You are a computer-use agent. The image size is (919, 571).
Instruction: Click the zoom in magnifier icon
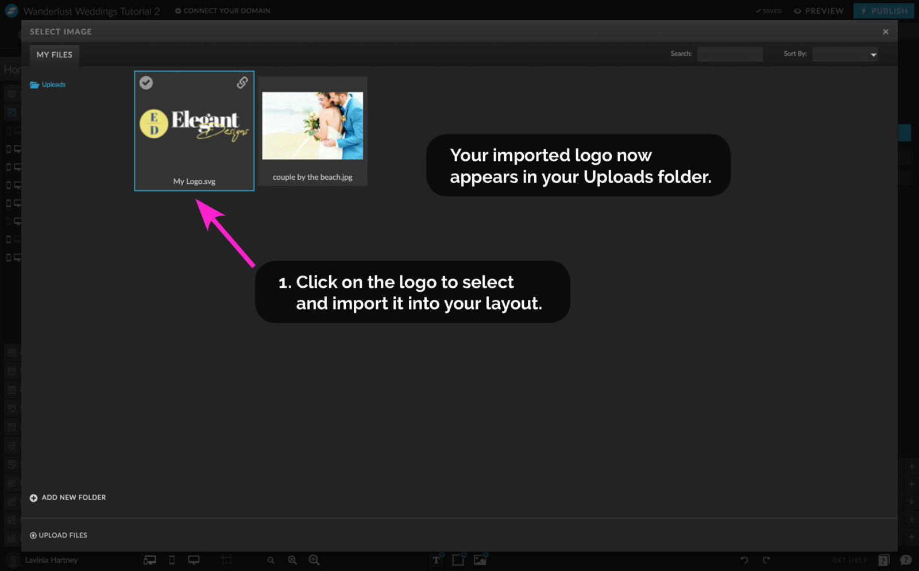click(x=314, y=560)
